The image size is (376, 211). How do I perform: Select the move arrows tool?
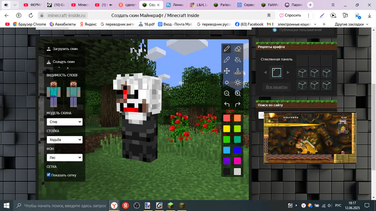pos(226,71)
